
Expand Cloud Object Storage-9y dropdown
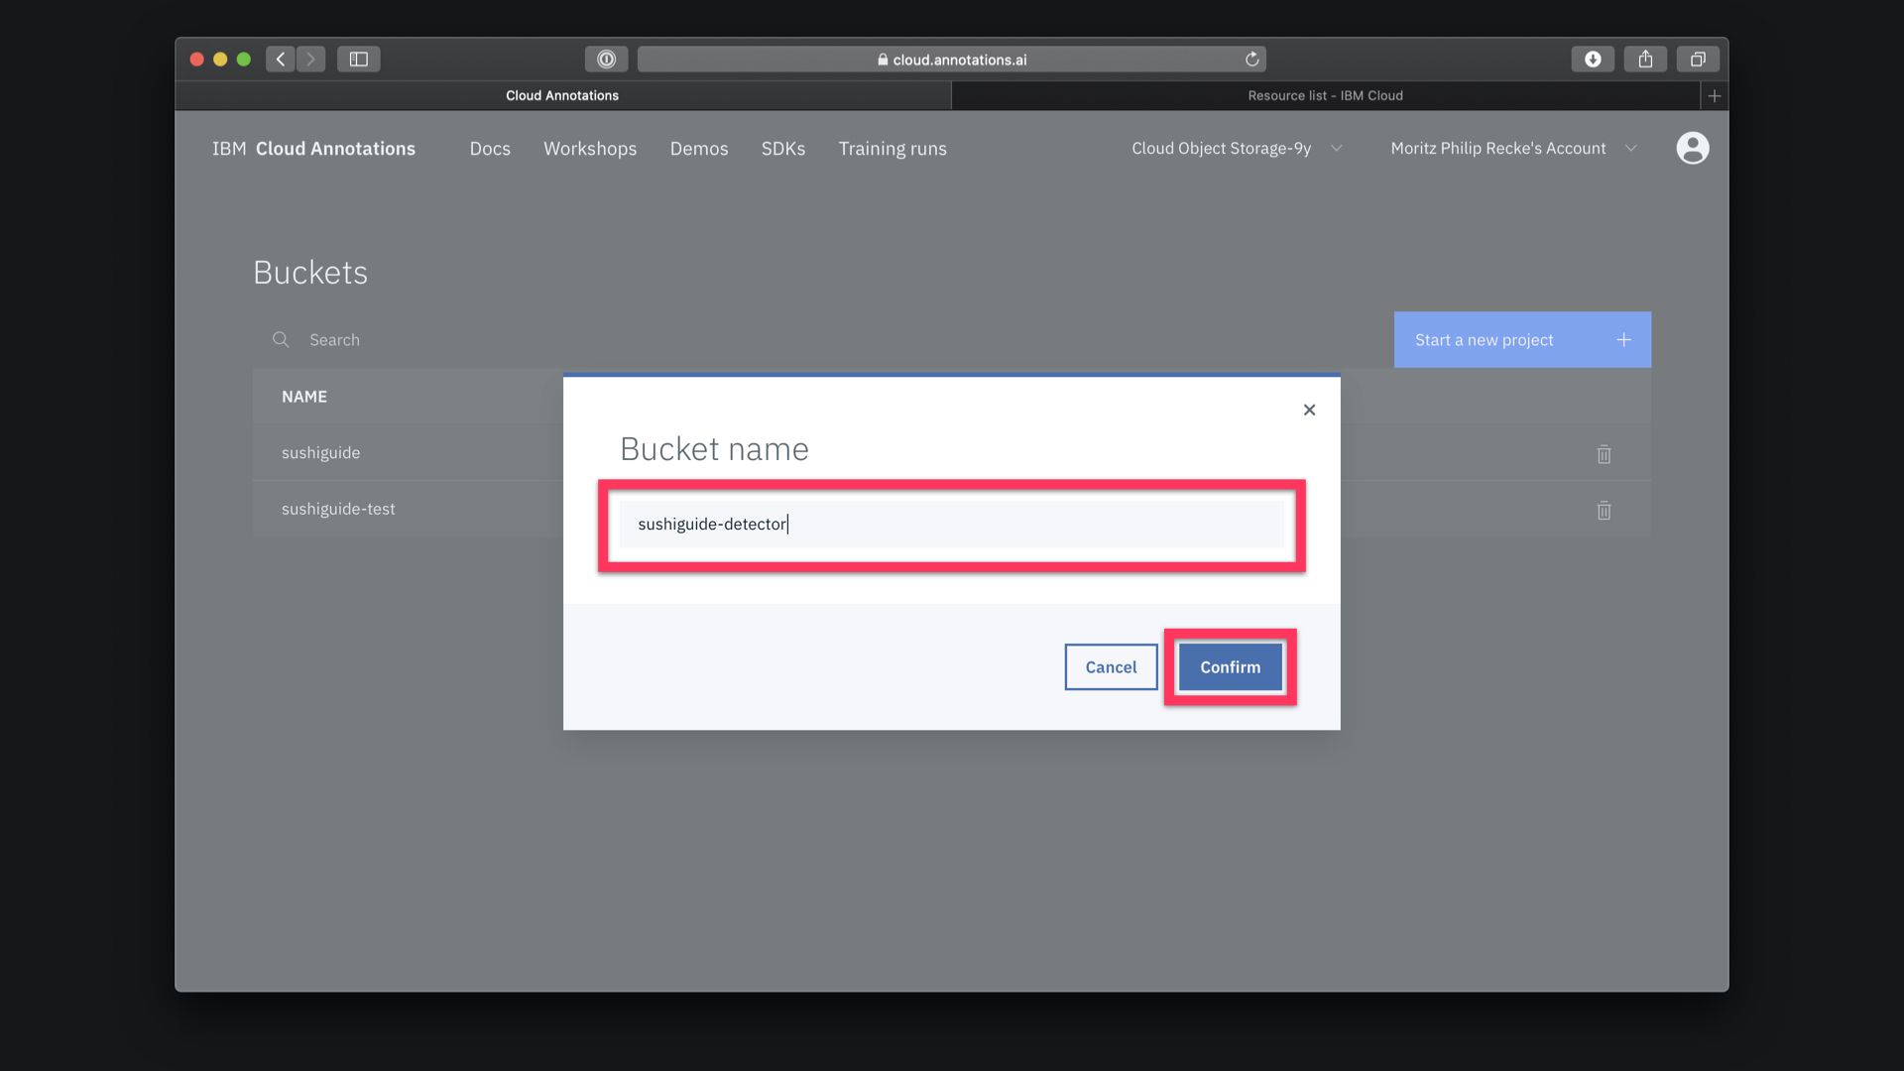(x=1237, y=149)
